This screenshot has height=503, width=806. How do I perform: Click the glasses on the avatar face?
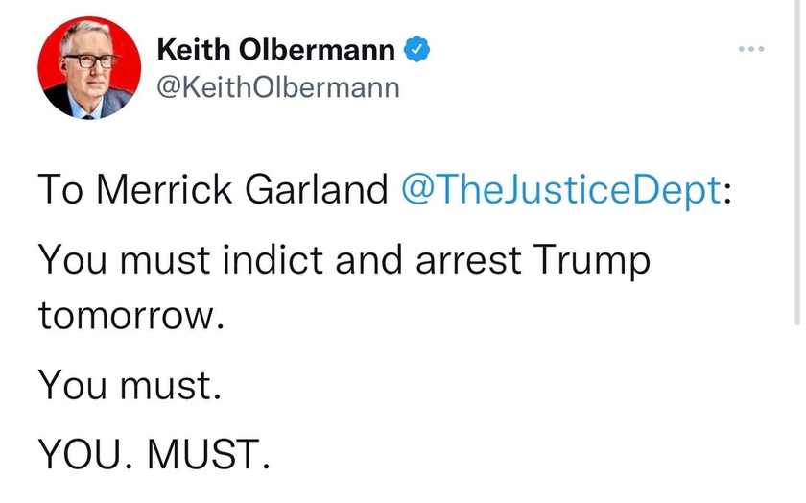coord(90,60)
